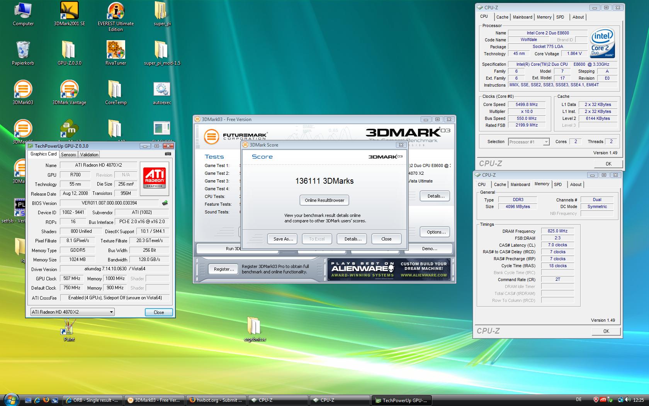Click the BIOS Version field in GPU-Z

109,203
